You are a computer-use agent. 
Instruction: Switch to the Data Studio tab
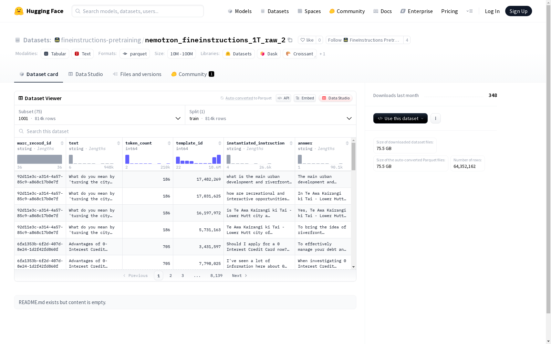point(86,74)
